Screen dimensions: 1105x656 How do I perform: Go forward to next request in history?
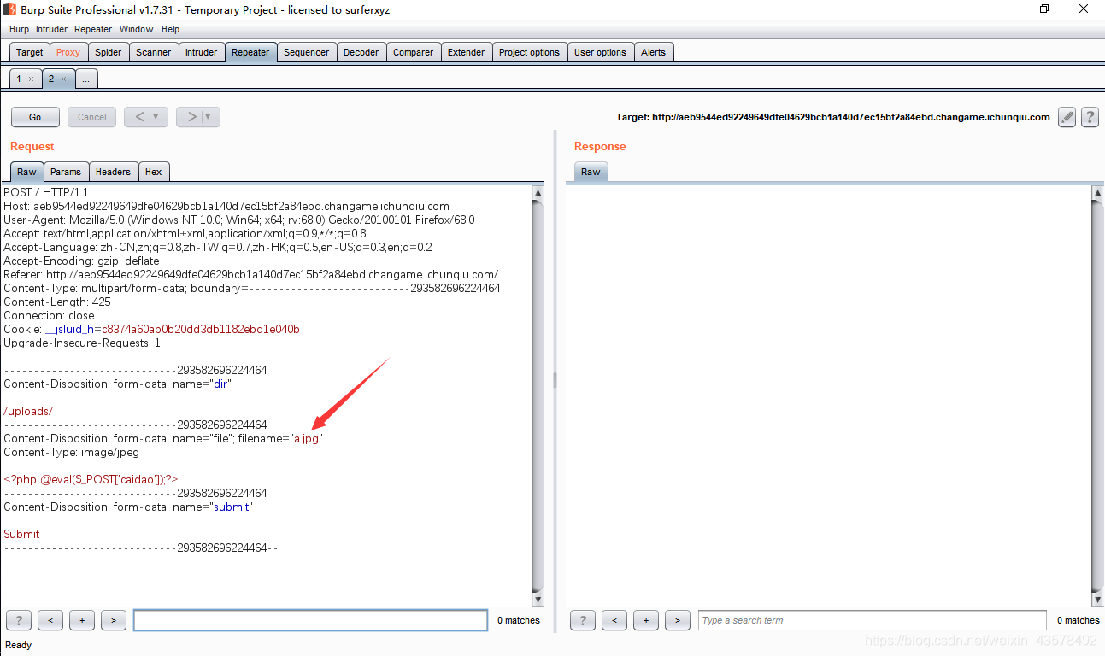coord(192,117)
